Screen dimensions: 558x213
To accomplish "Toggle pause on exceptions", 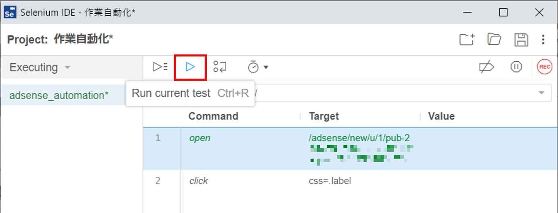I will pos(516,67).
